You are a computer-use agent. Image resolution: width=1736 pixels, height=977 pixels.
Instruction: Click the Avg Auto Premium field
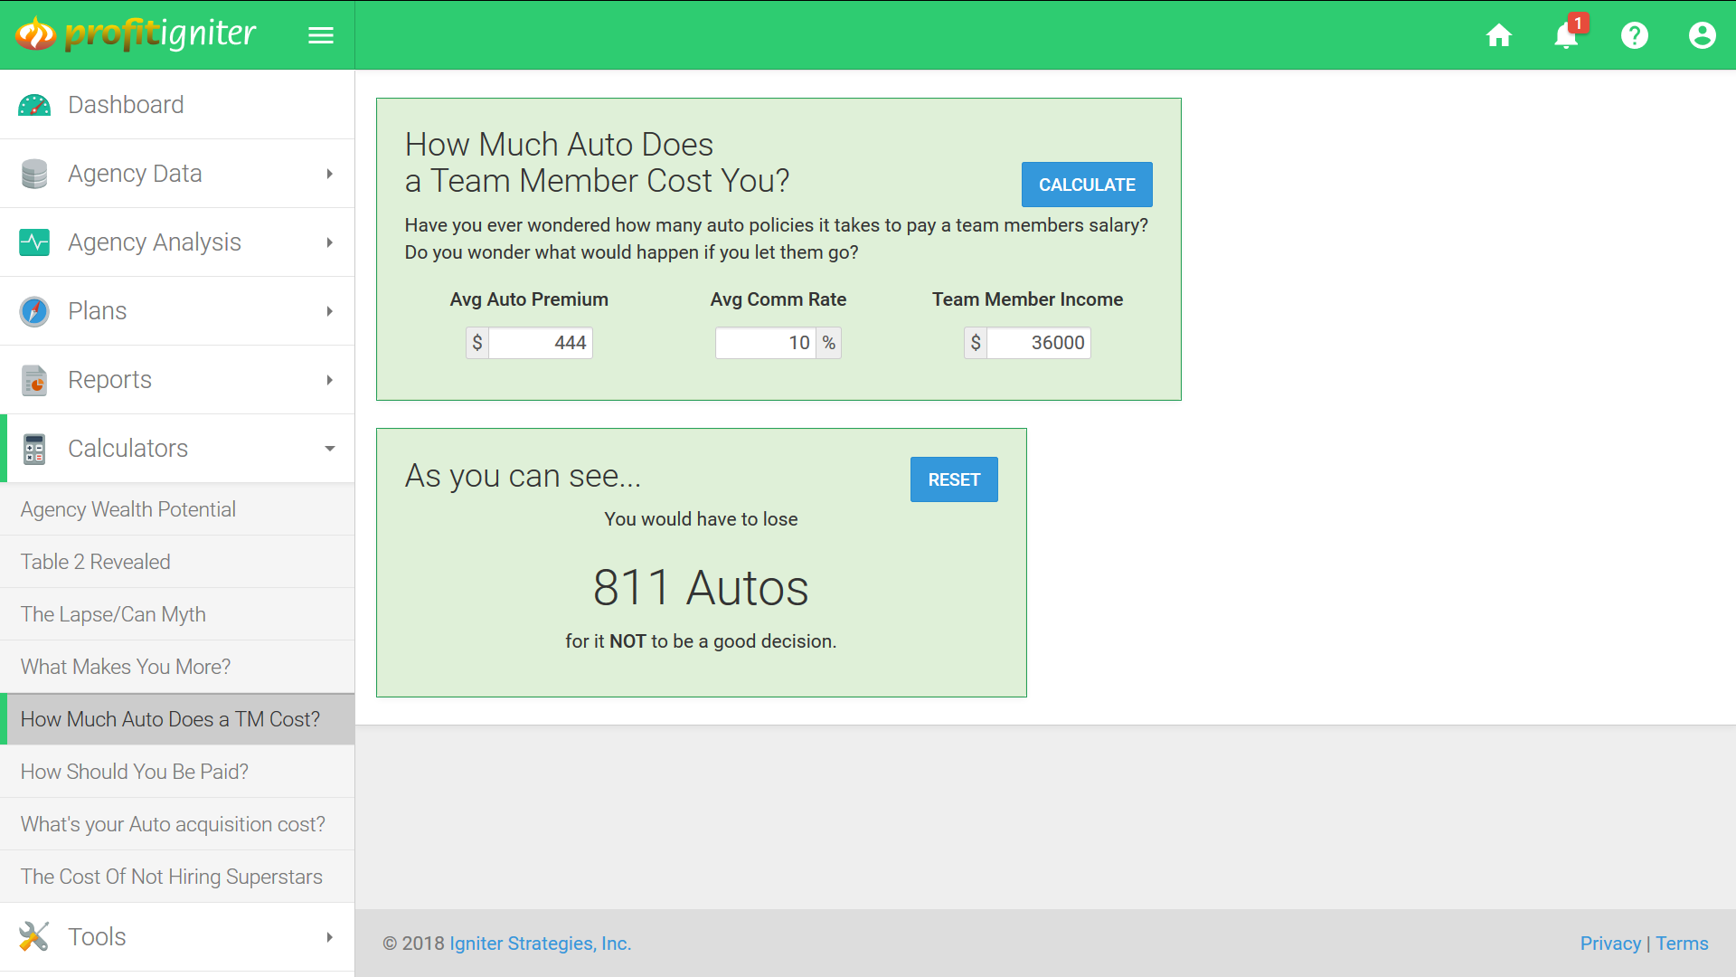pyautogui.click(x=540, y=343)
